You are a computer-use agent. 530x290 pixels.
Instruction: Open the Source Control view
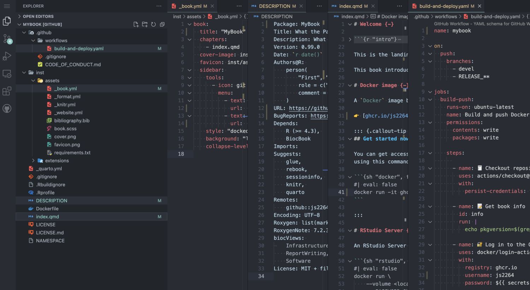point(7,39)
